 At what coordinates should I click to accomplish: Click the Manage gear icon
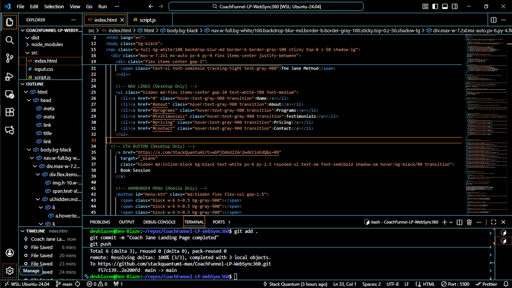(9, 271)
